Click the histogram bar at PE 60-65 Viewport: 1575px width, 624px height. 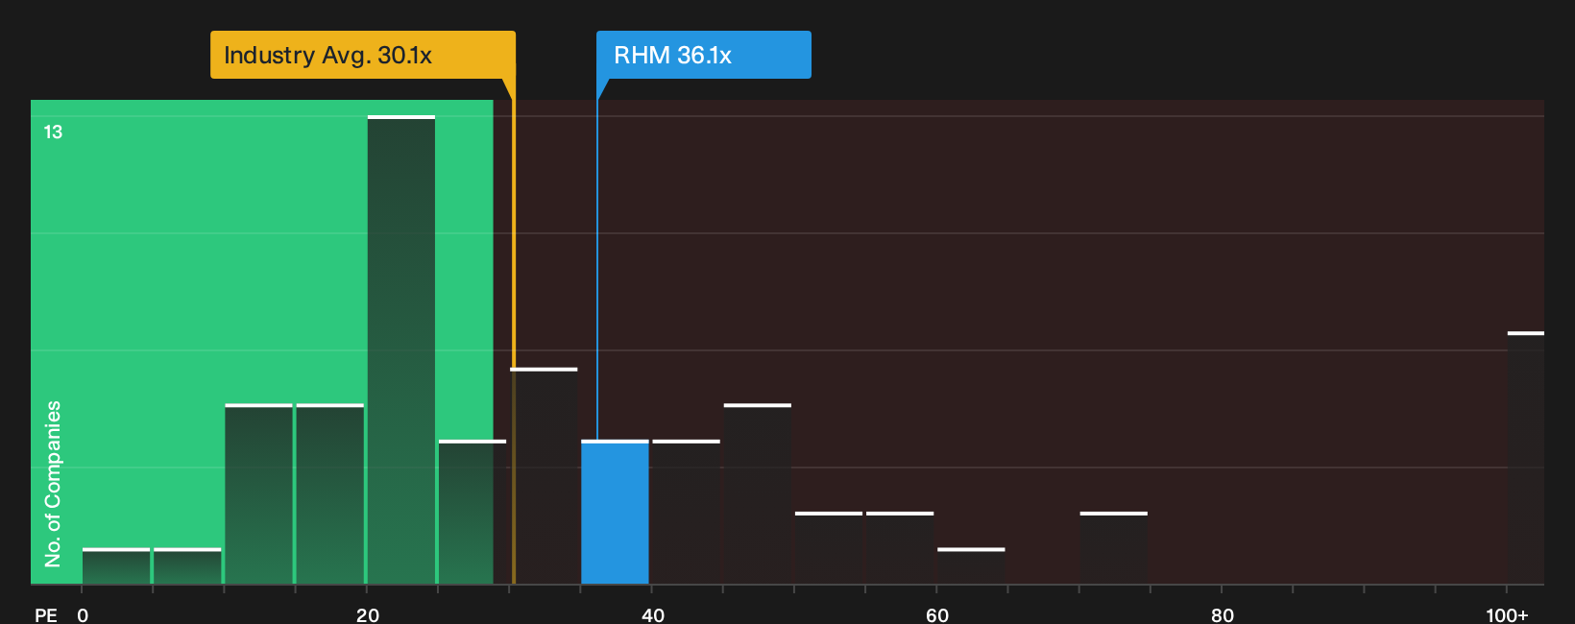pyautogui.click(x=971, y=565)
